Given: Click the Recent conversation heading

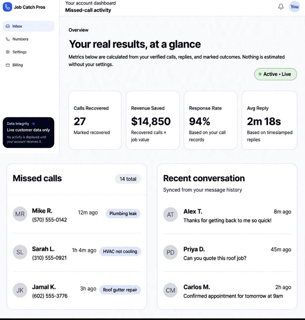Looking at the screenshot, I should coord(204,178).
